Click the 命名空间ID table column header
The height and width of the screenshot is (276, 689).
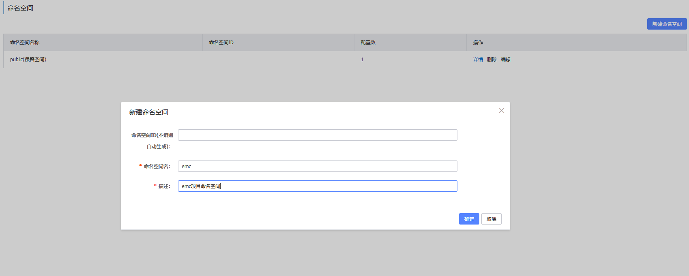[221, 43]
